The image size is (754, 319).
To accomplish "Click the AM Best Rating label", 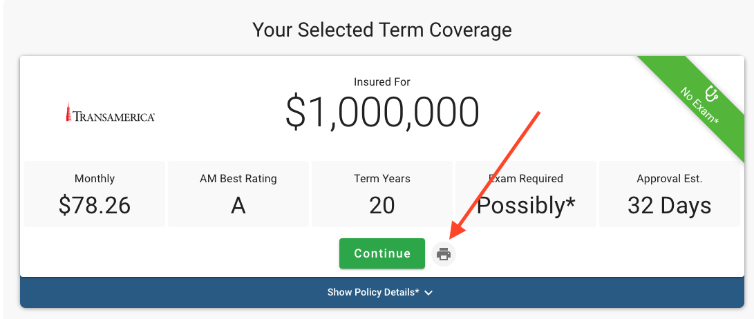I will tap(238, 179).
